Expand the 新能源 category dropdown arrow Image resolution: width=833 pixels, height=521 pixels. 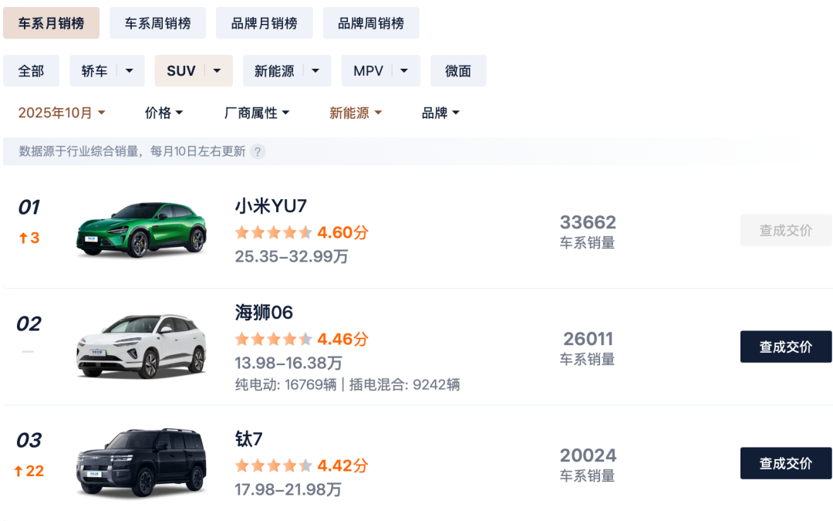(315, 71)
